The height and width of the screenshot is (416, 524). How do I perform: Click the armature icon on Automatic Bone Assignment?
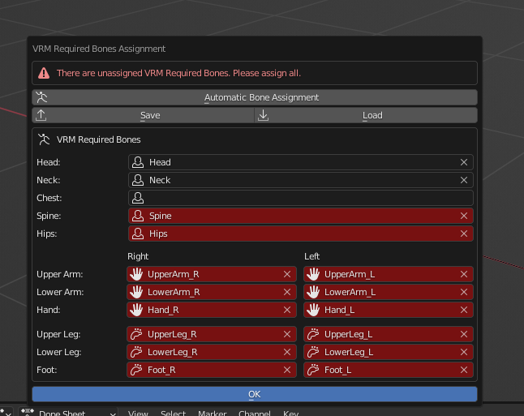pyautogui.click(x=41, y=97)
